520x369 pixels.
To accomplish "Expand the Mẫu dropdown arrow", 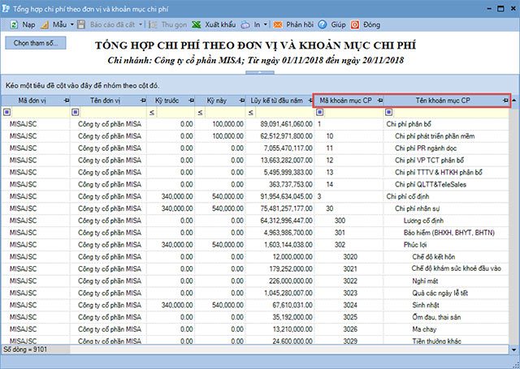I will tap(72, 24).
